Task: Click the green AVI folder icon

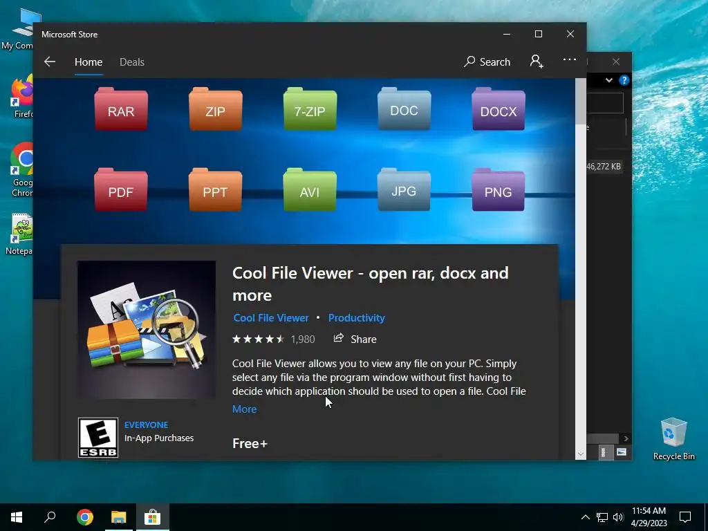Action: coord(310,189)
